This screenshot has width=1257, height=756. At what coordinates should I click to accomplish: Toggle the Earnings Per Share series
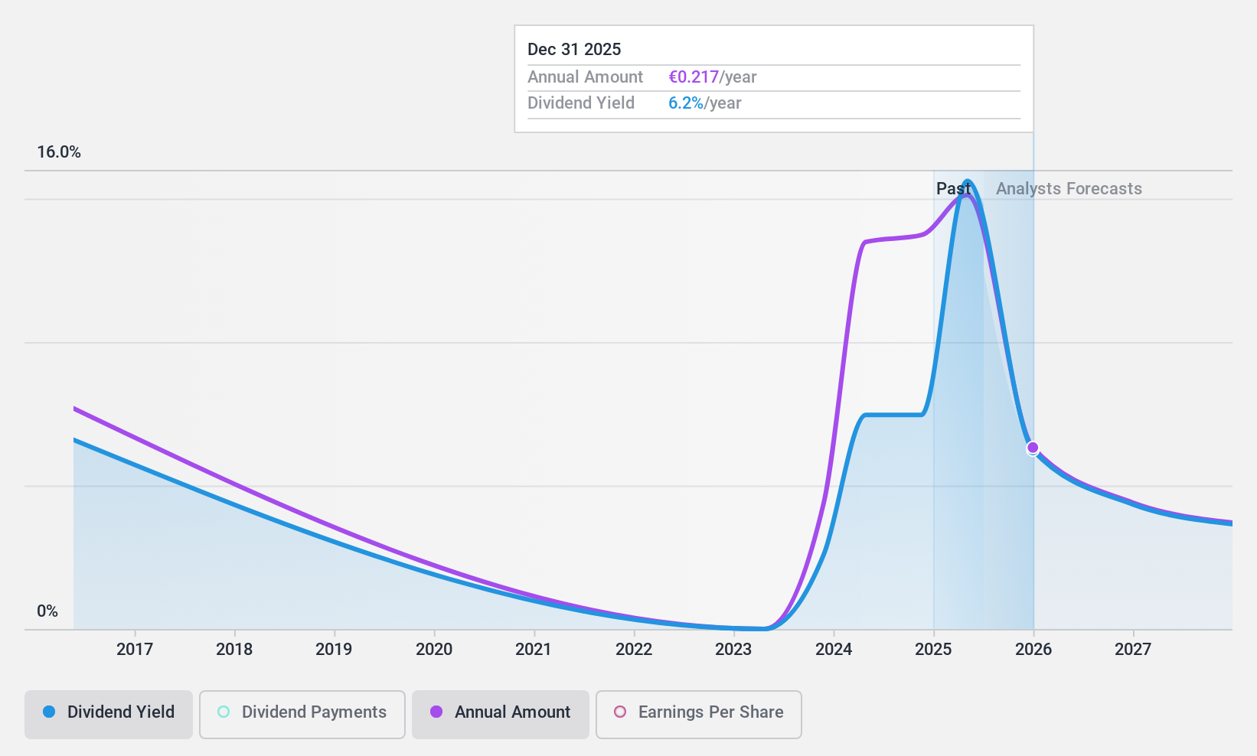tap(699, 715)
